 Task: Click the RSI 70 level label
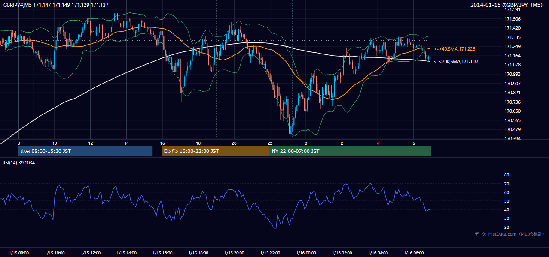pyautogui.click(x=506, y=184)
